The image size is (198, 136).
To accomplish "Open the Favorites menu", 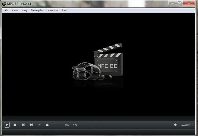I will click(x=52, y=10).
